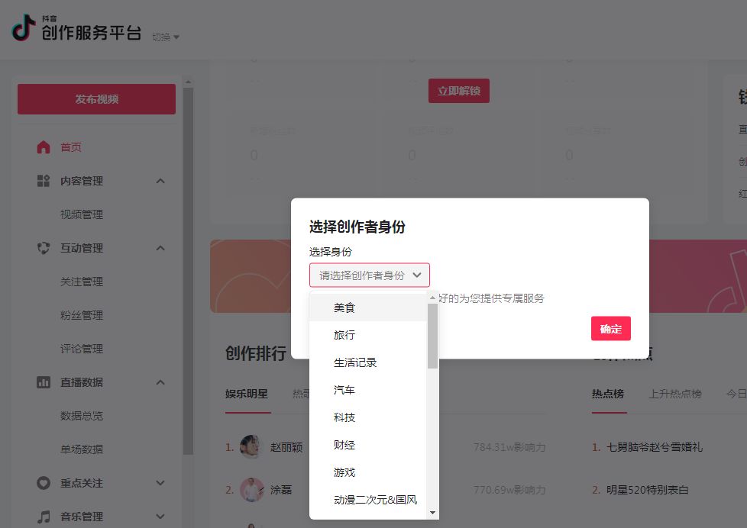Image resolution: width=747 pixels, height=528 pixels.
Task: Click the 发布视频 publish video button
Action: (x=96, y=98)
